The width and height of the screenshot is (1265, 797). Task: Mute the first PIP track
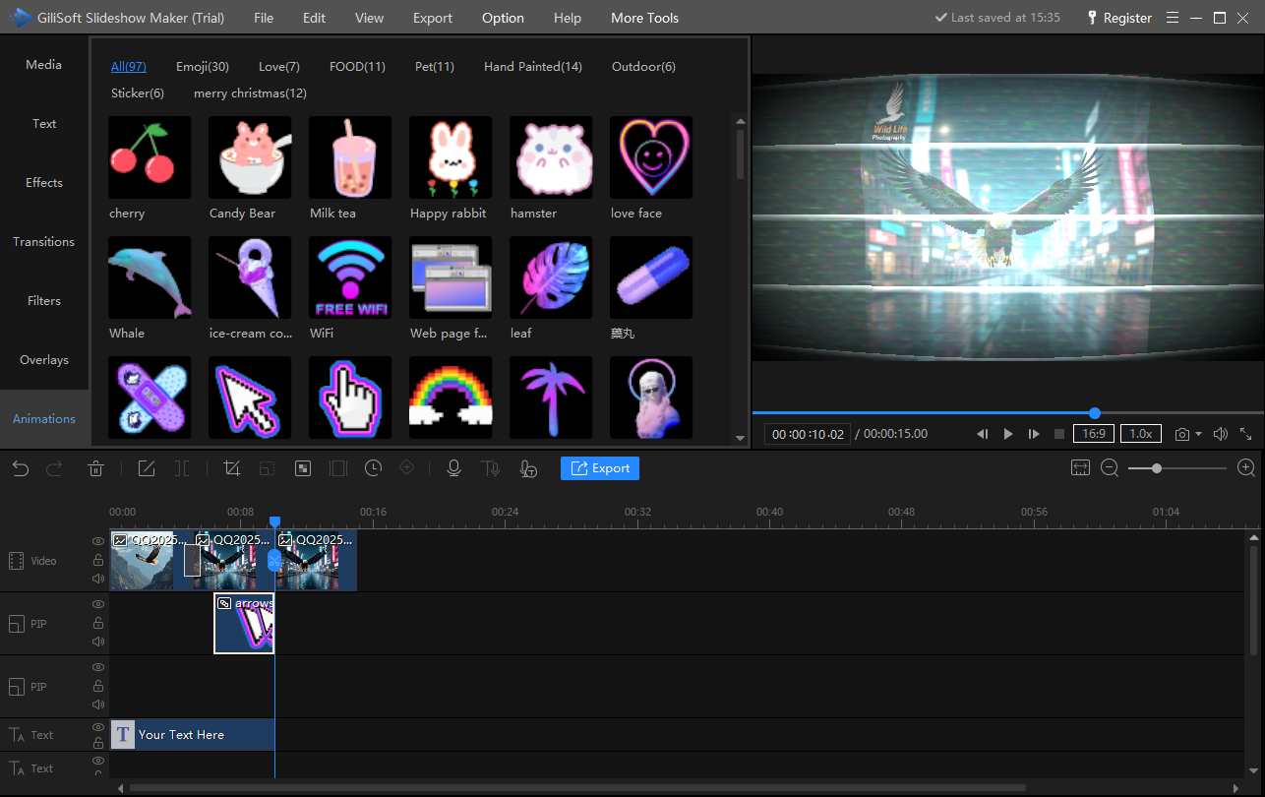tap(98, 642)
